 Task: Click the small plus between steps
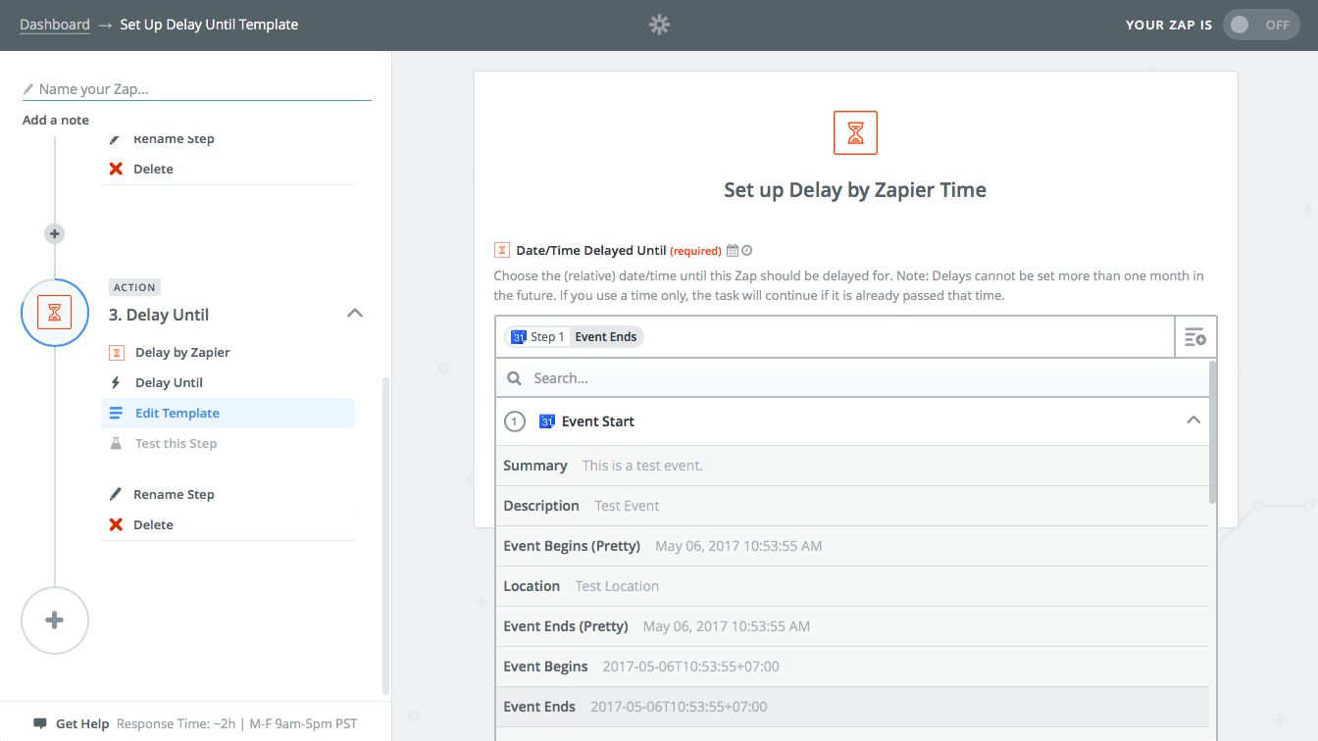coord(55,233)
